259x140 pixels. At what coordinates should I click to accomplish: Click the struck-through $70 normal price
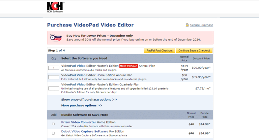(191, 133)
